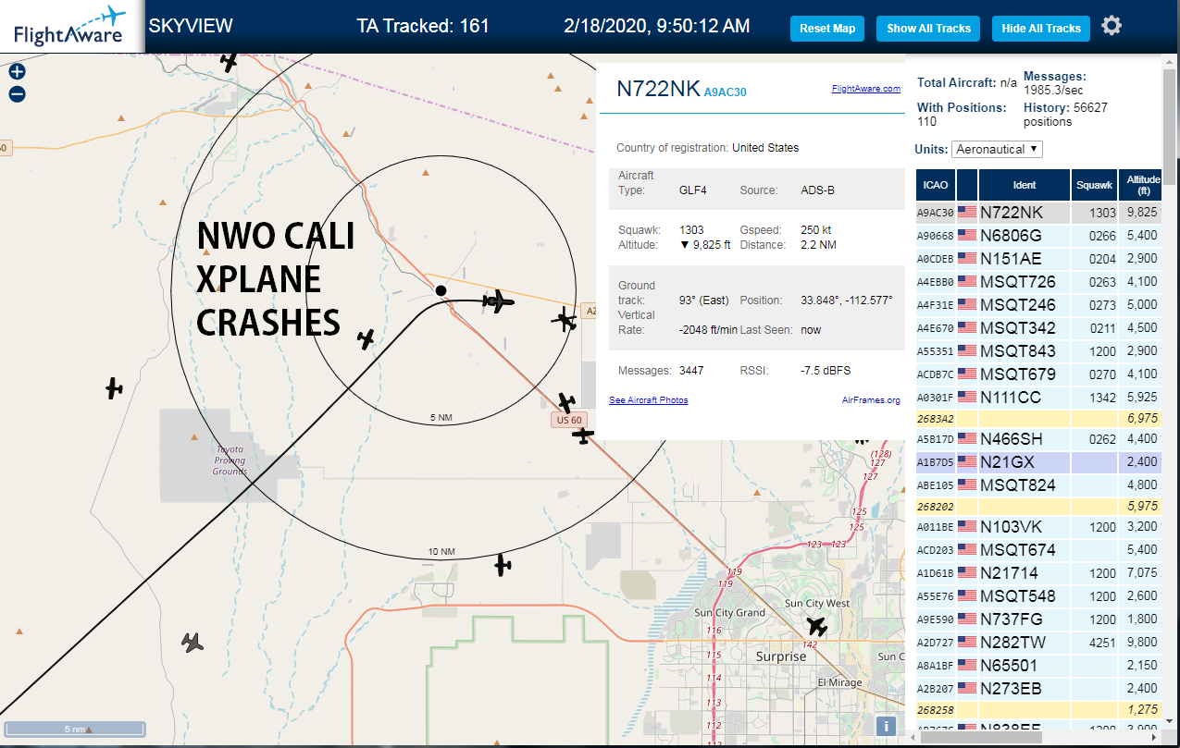Click the A9AC30 hex code in detail header
Image resolution: width=1180 pixels, height=748 pixels.
point(725,92)
